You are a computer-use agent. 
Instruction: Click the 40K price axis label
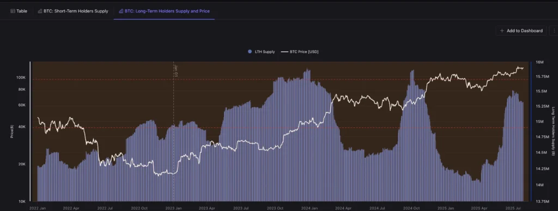22,127
